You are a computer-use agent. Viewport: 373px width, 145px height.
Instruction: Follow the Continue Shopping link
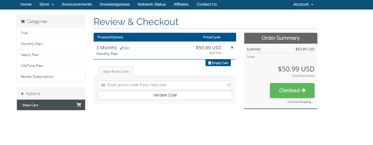pyautogui.click(x=299, y=102)
